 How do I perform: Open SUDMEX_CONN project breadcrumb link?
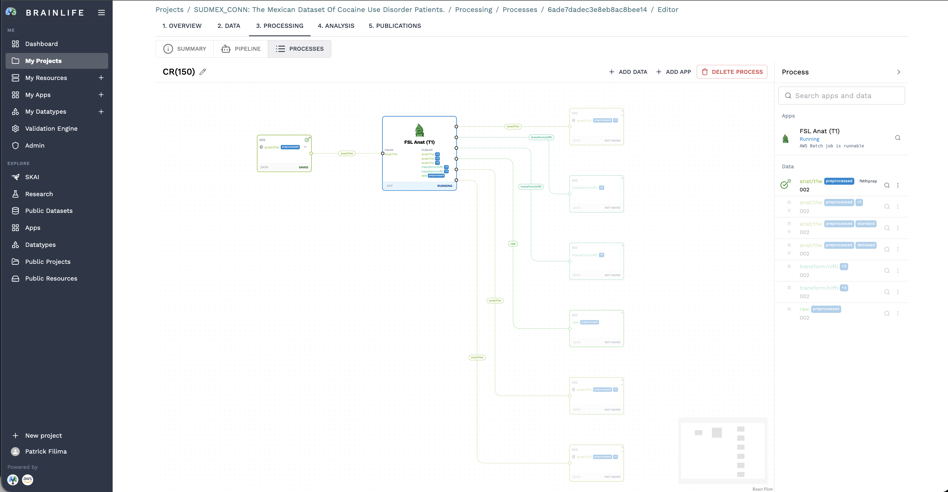click(x=319, y=9)
